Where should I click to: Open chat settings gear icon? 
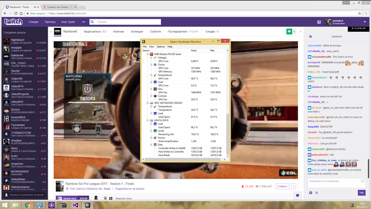[x=311, y=193]
